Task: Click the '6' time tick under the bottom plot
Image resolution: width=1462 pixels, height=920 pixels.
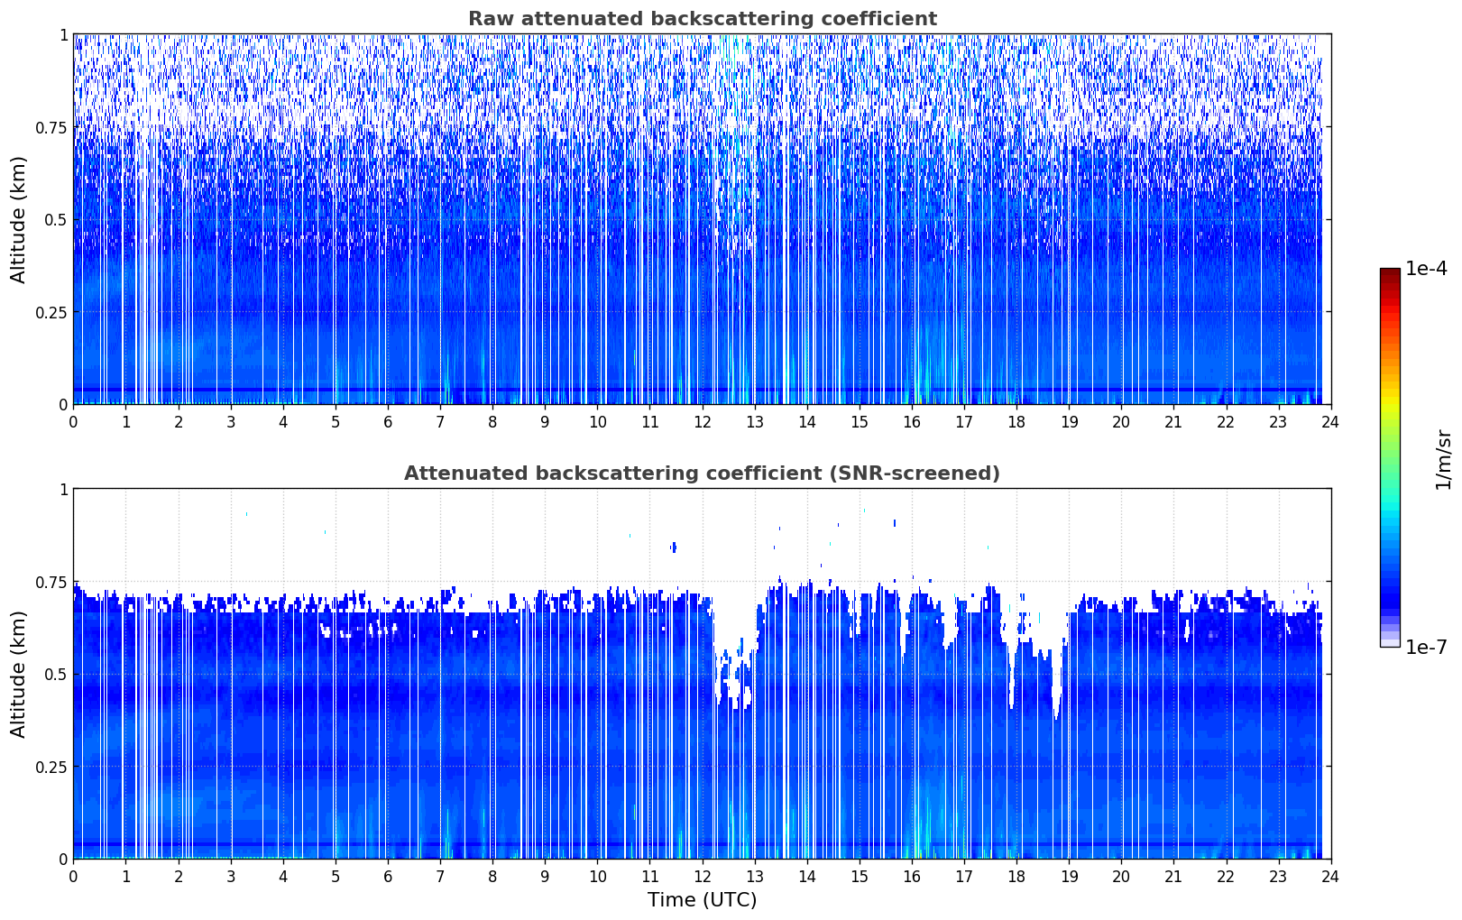Action: [x=388, y=876]
